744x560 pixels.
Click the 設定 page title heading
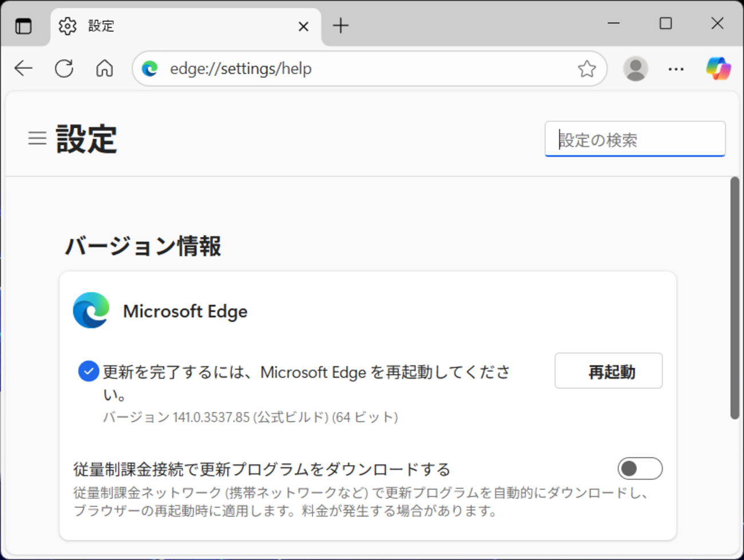coord(86,138)
